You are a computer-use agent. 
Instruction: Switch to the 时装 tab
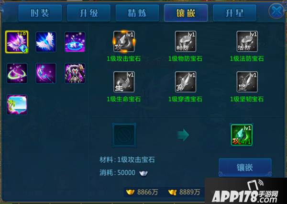40,13
